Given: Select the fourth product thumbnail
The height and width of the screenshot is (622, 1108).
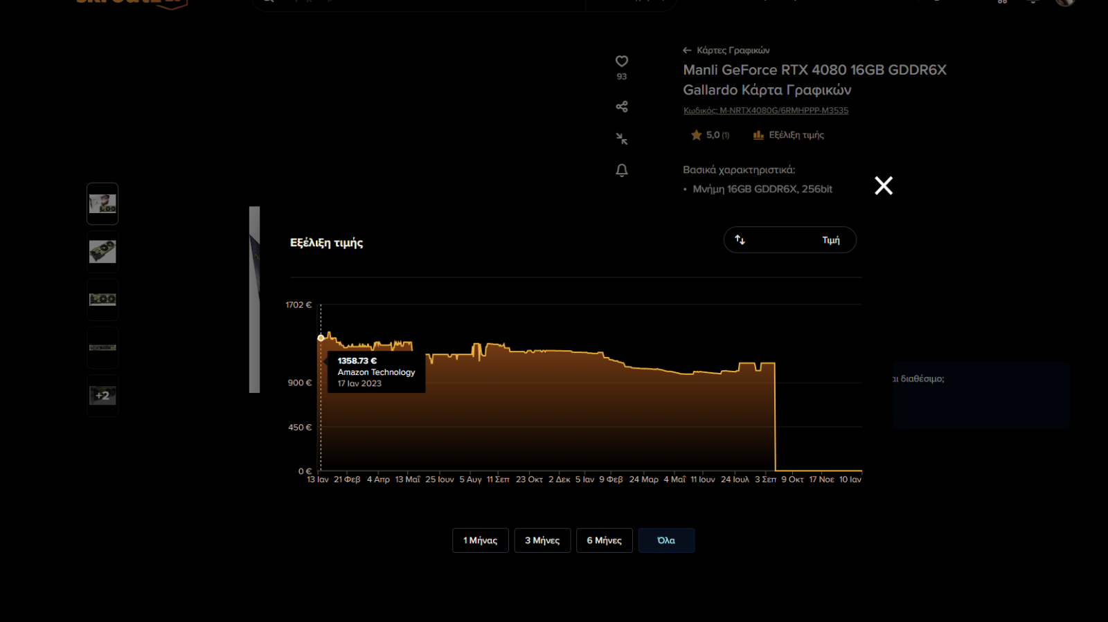Looking at the screenshot, I should point(102,347).
